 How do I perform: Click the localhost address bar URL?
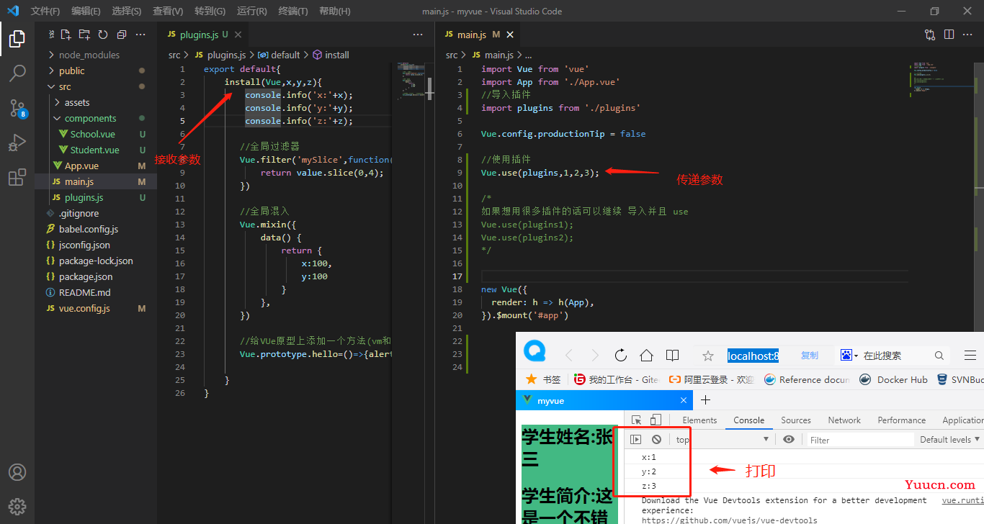[x=753, y=356]
